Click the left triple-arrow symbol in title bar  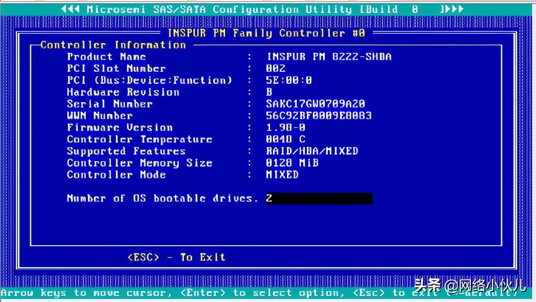[71, 9]
